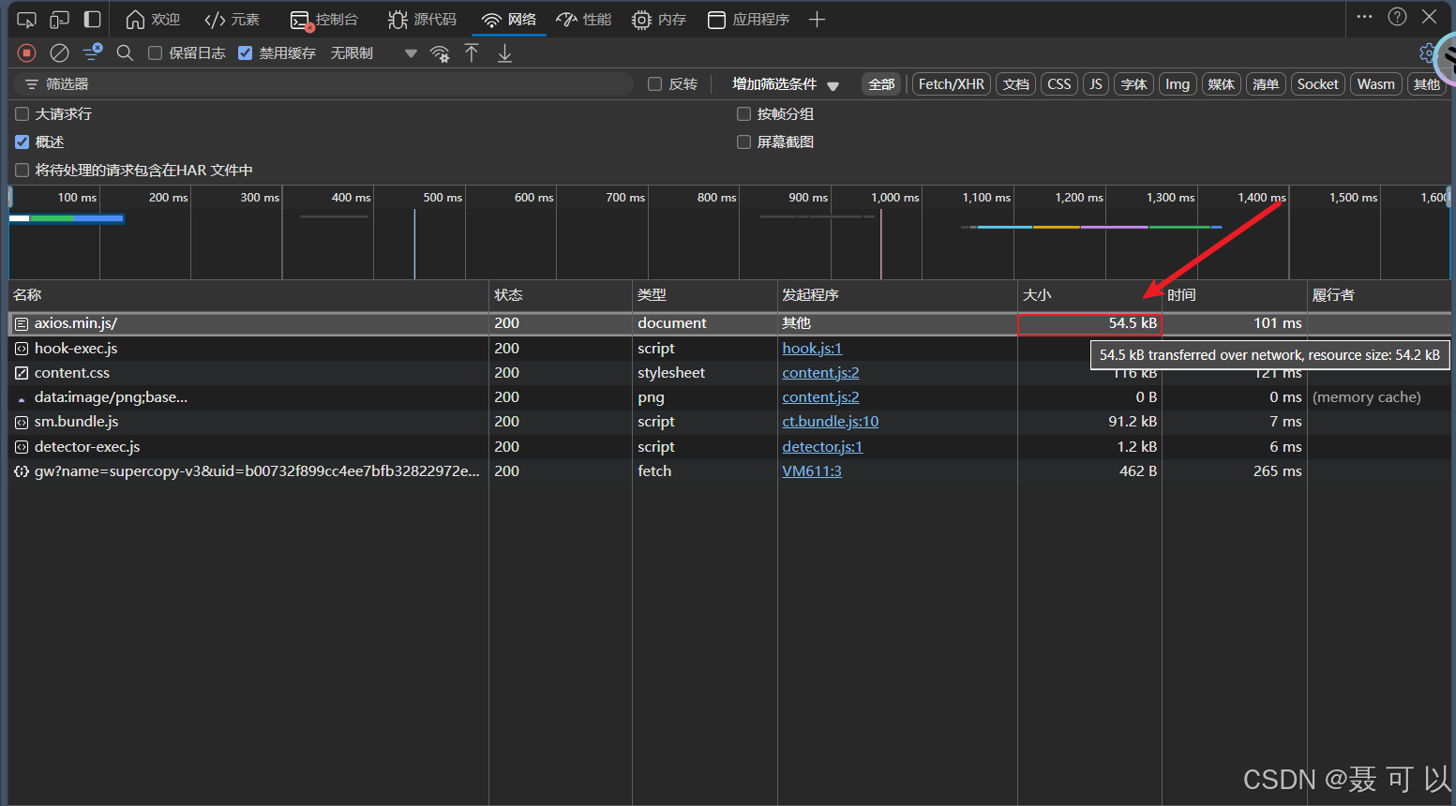The width and height of the screenshot is (1456, 806).
Task: Select hook-exec.js request row
Action: click(x=729, y=349)
